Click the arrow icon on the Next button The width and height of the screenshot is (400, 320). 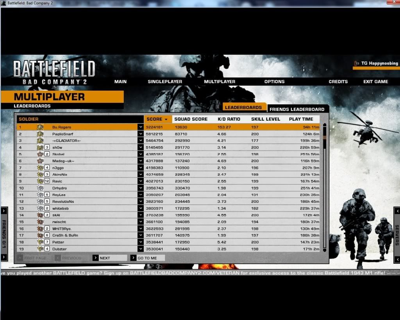[96, 258]
